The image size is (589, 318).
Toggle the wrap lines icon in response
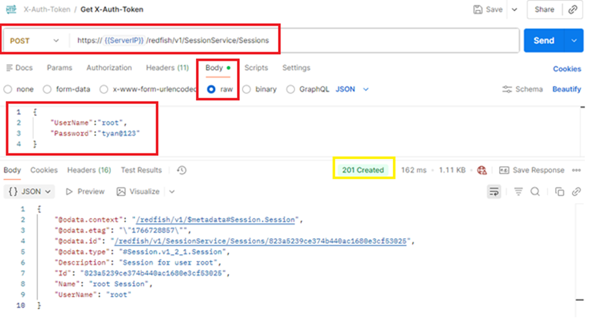493,192
